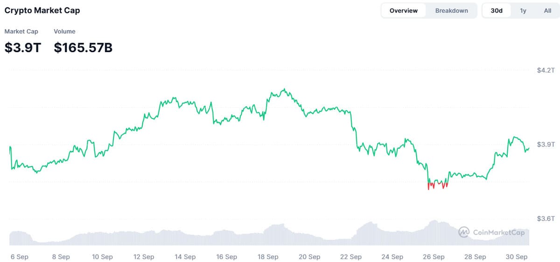Click the Volume label
The image size is (560, 262).
(64, 31)
